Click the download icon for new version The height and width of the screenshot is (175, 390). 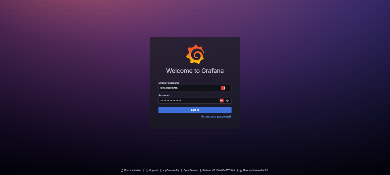(x=241, y=170)
